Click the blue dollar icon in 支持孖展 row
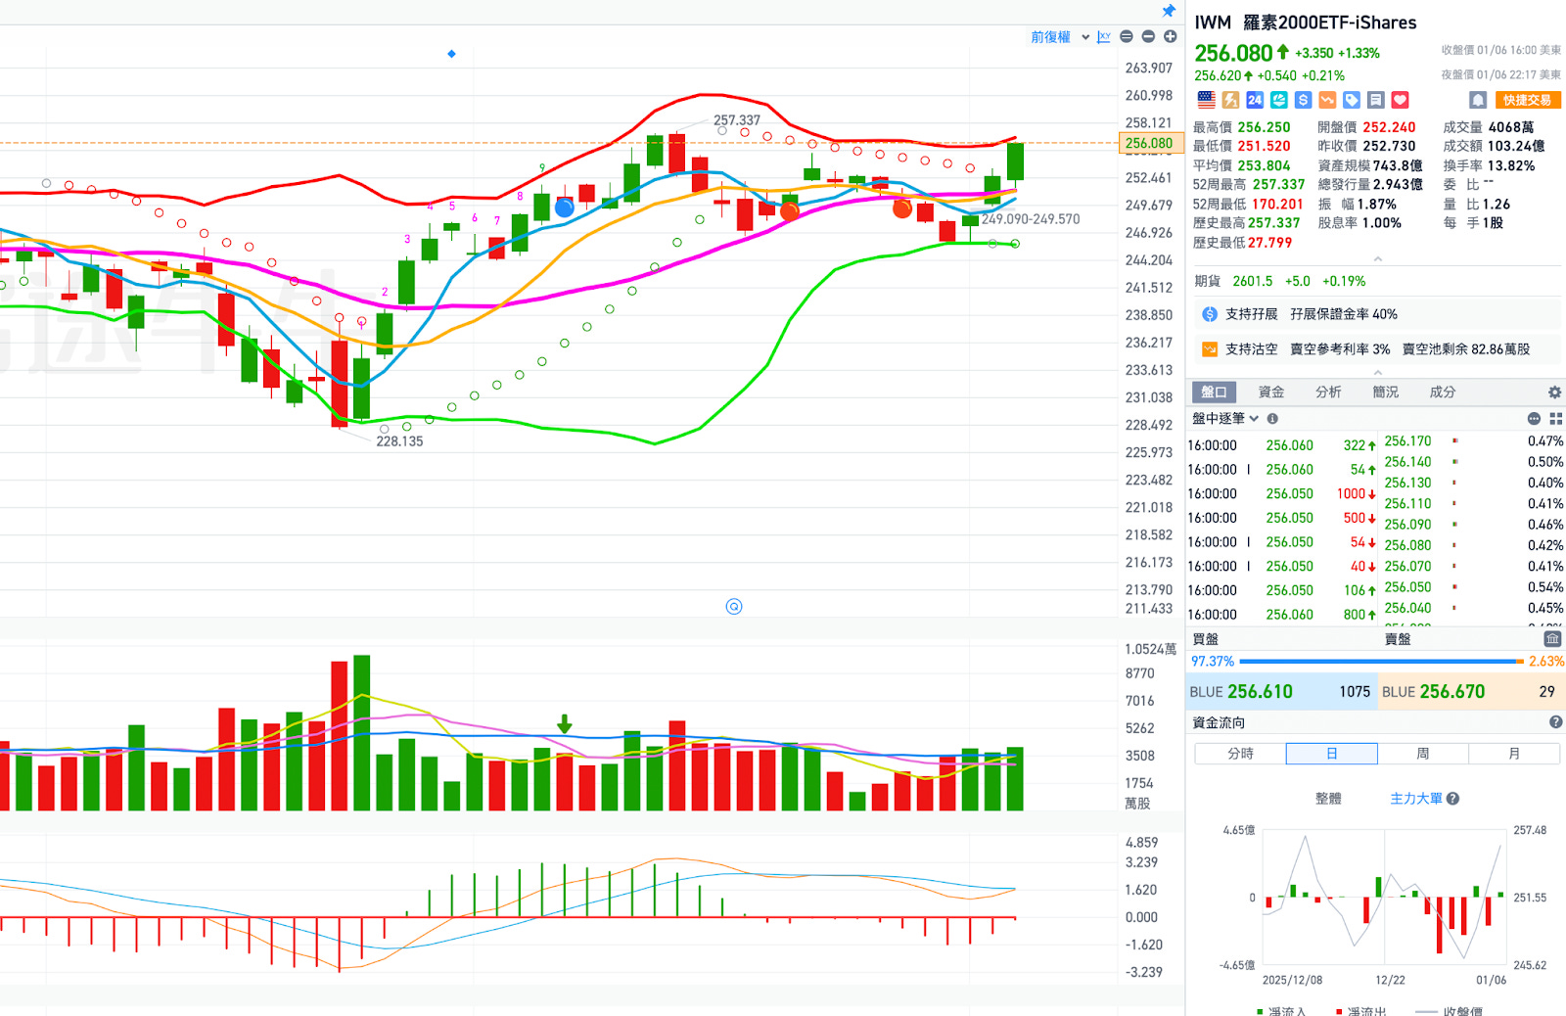Viewport: 1566px width, 1016px height. coord(1210,314)
